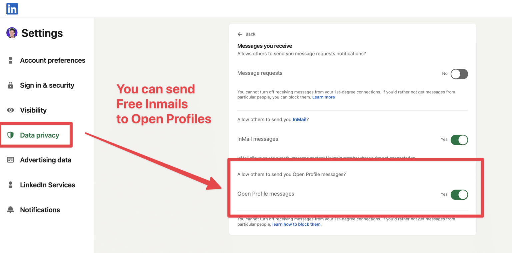Disable the InMail messages toggle
512x253 pixels.
tap(460, 140)
